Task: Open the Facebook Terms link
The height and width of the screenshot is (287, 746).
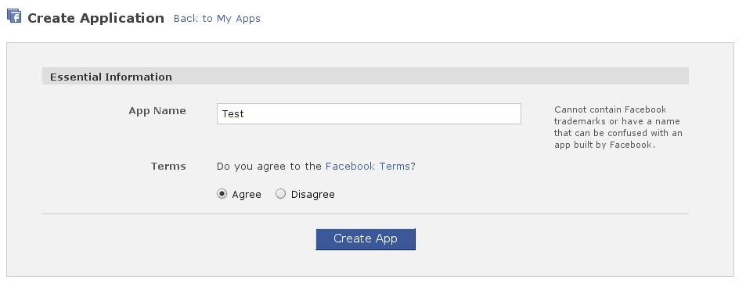Action: pyautogui.click(x=368, y=167)
